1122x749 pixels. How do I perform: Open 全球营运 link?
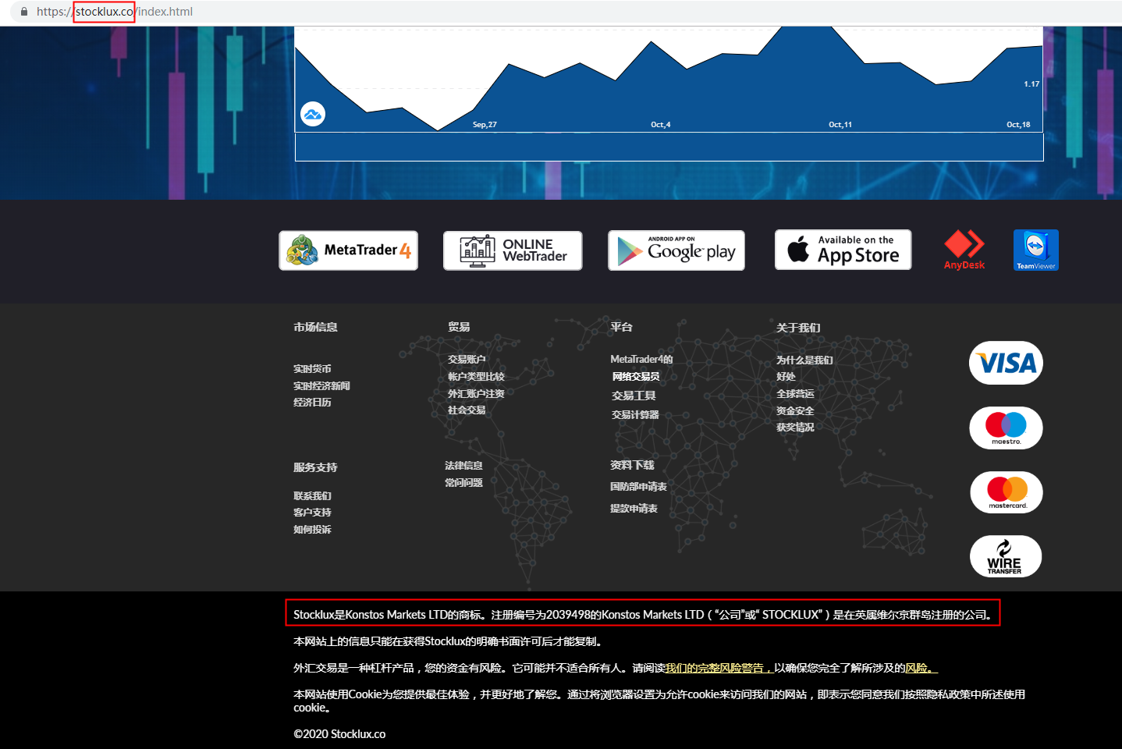pos(795,394)
